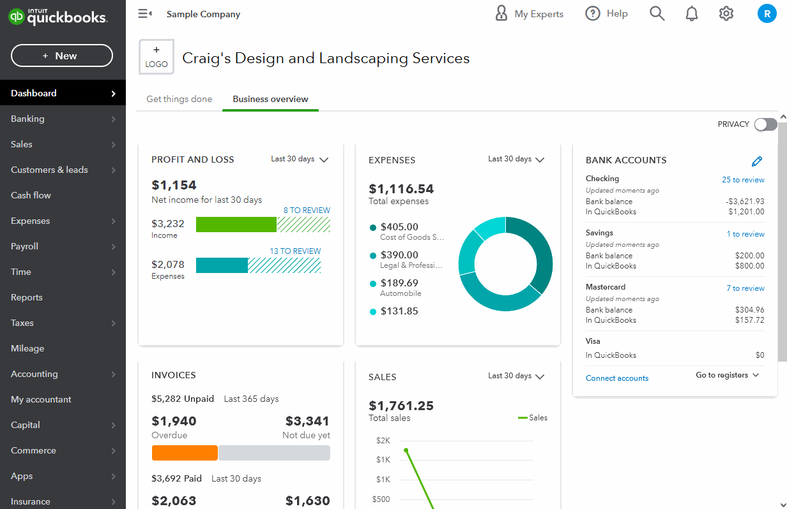Click the + New button
Viewport: 787px width, 509px height.
pyautogui.click(x=62, y=55)
